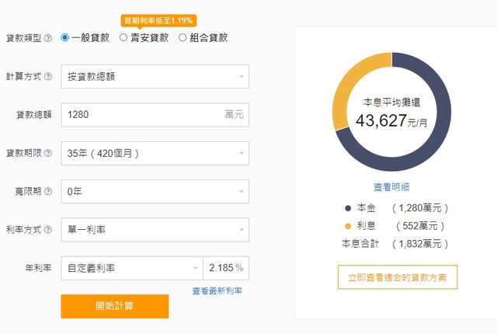
Task: Click question mark icon next to 寬限期
Action: (48, 191)
